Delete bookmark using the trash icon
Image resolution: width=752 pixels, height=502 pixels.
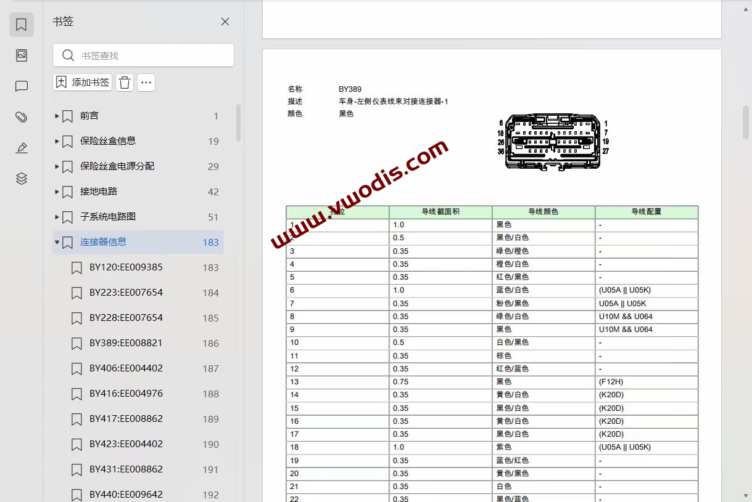coord(124,82)
